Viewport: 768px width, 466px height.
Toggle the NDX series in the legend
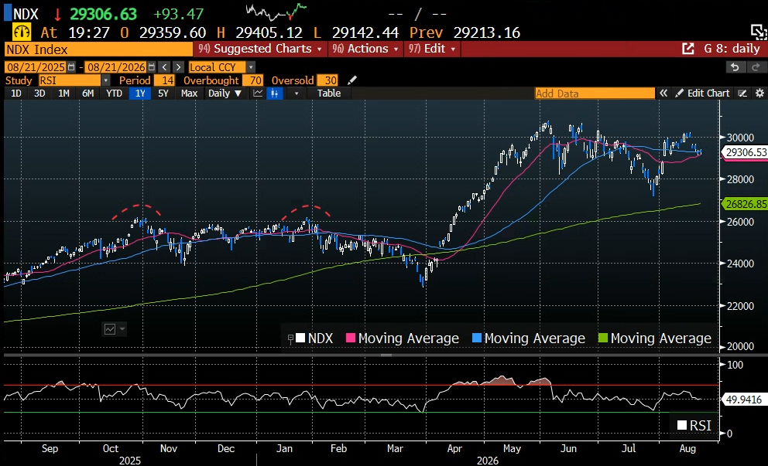click(314, 338)
